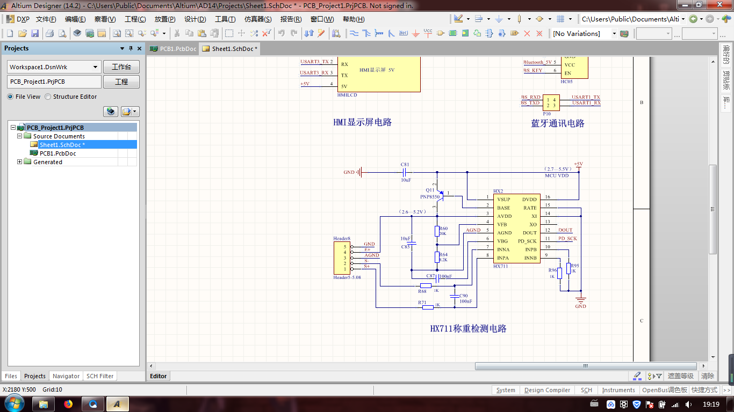Screen dimensions: 734x412
Task: Select the File View radio button
Action: point(11,97)
